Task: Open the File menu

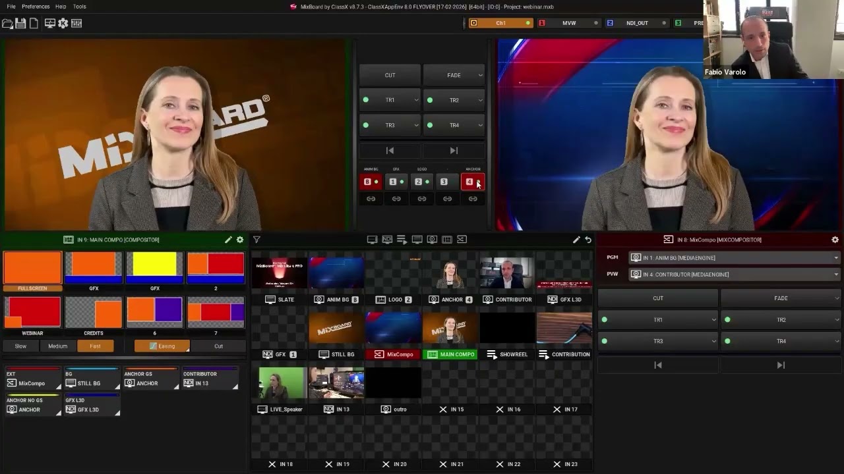Action: click(11, 7)
